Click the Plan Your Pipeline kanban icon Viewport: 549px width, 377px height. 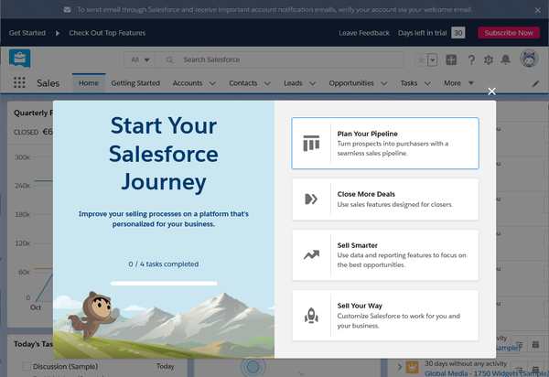pos(311,143)
